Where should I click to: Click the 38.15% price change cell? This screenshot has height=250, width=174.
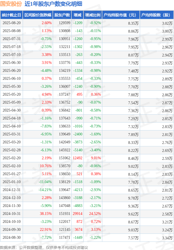46,214
